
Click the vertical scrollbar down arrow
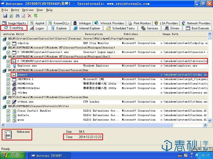pos(210,120)
